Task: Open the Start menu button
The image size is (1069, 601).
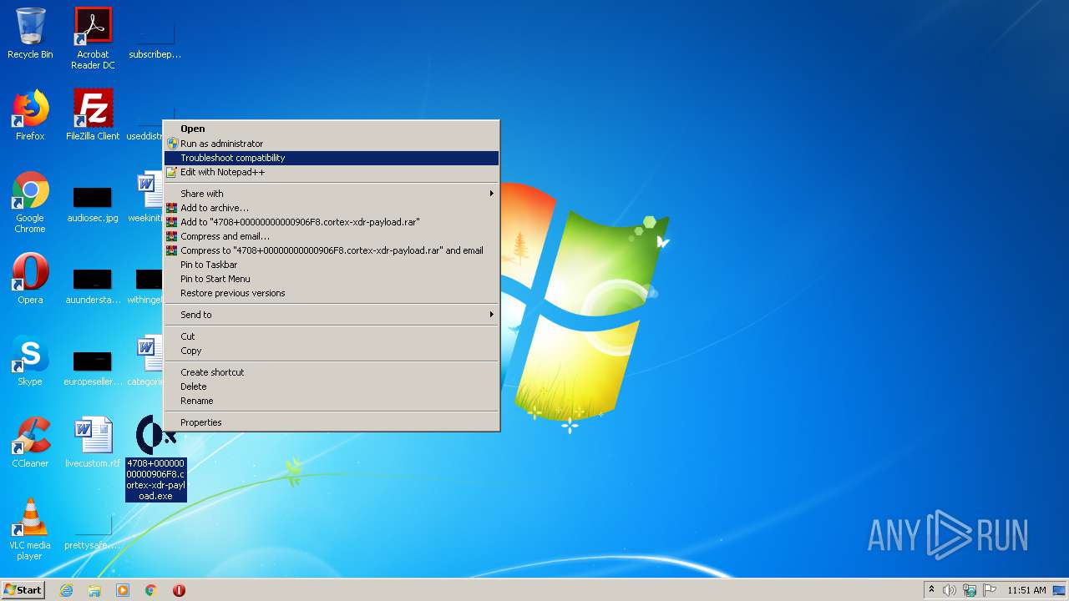Action: pyautogui.click(x=23, y=589)
